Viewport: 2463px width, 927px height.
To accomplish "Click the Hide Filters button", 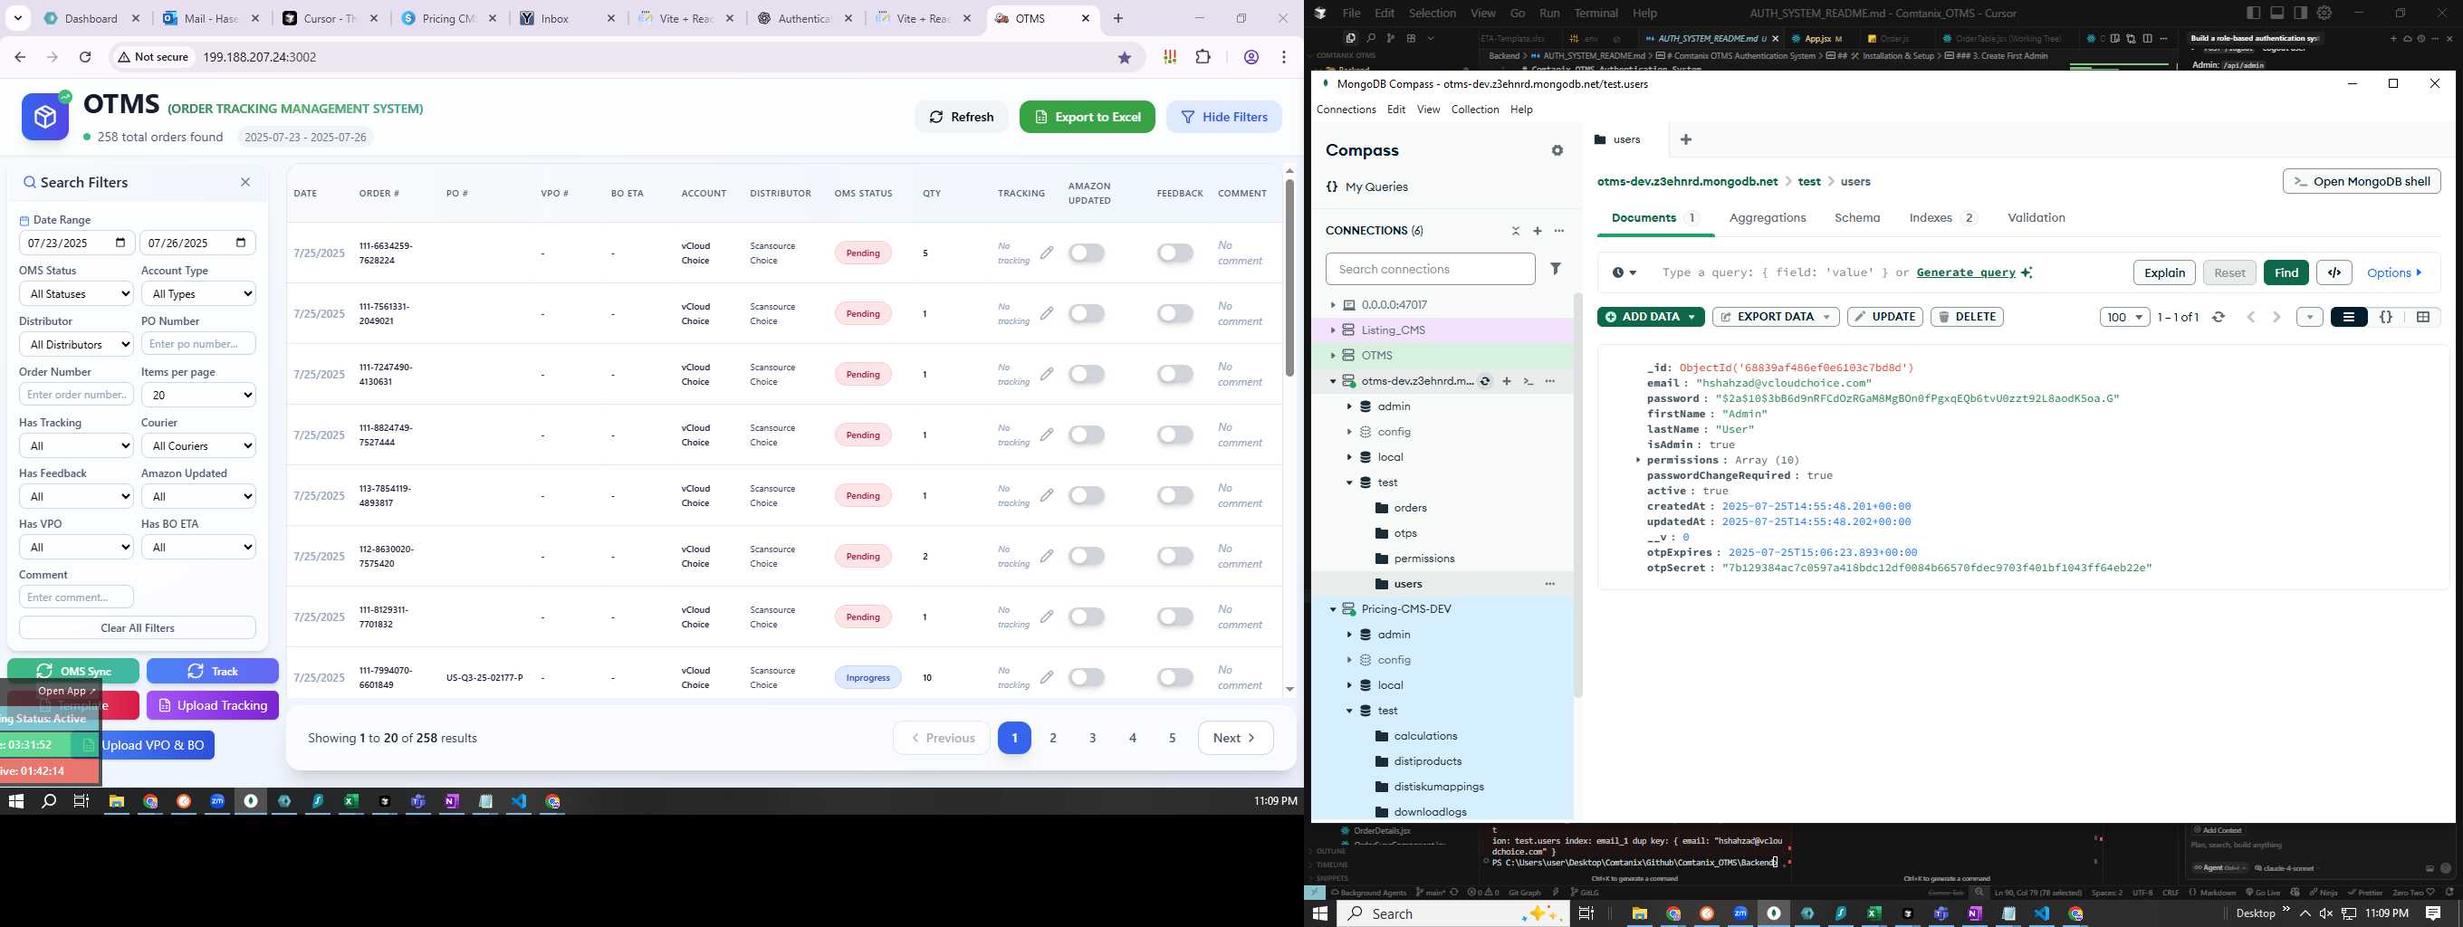I will tap(1224, 117).
